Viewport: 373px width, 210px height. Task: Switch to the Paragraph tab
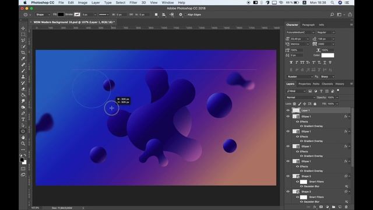308,24
